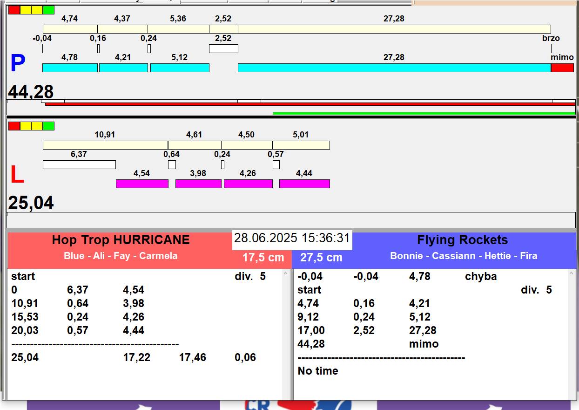Click the green start light in P lane
The width and height of the screenshot is (579, 410).
click(x=48, y=10)
